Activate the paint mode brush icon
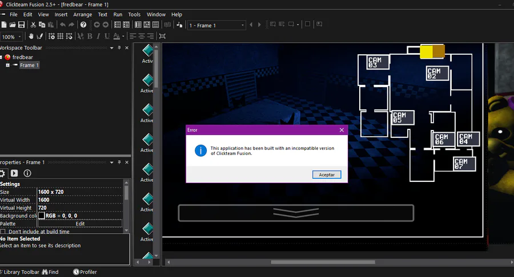Viewport: 514px width, 277px height. (39, 36)
